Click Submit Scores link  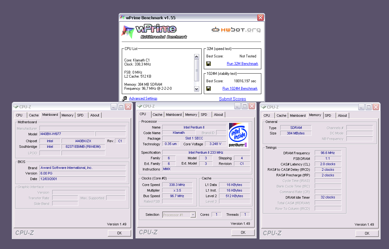click(x=232, y=99)
